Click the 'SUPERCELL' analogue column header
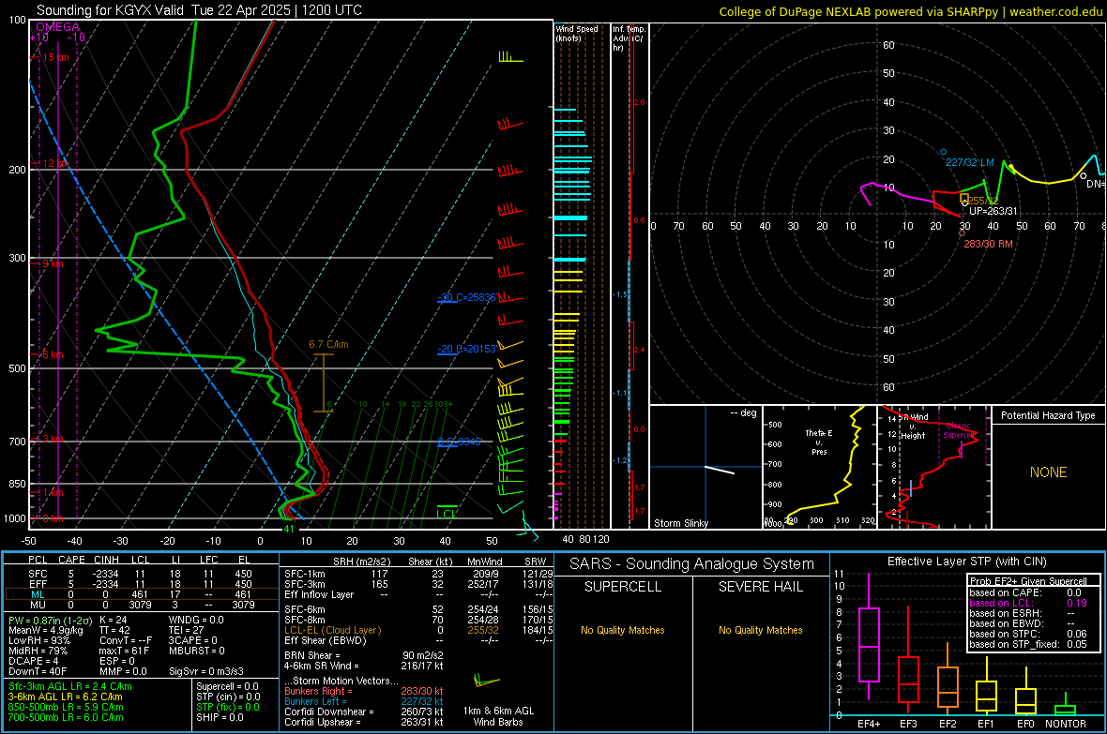Screen dimensions: 1107x734 point(623,587)
